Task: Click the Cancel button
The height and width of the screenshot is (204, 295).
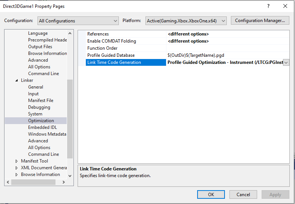Action: click(x=243, y=194)
